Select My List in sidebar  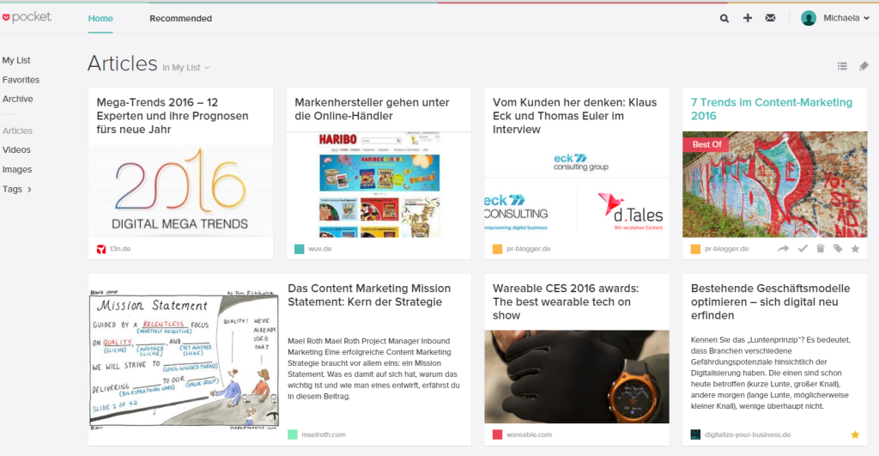pyautogui.click(x=16, y=60)
